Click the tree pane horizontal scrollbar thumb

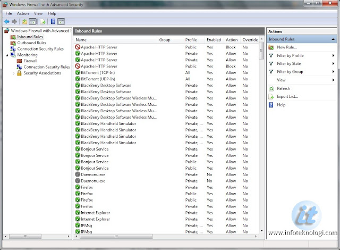pos(25,236)
